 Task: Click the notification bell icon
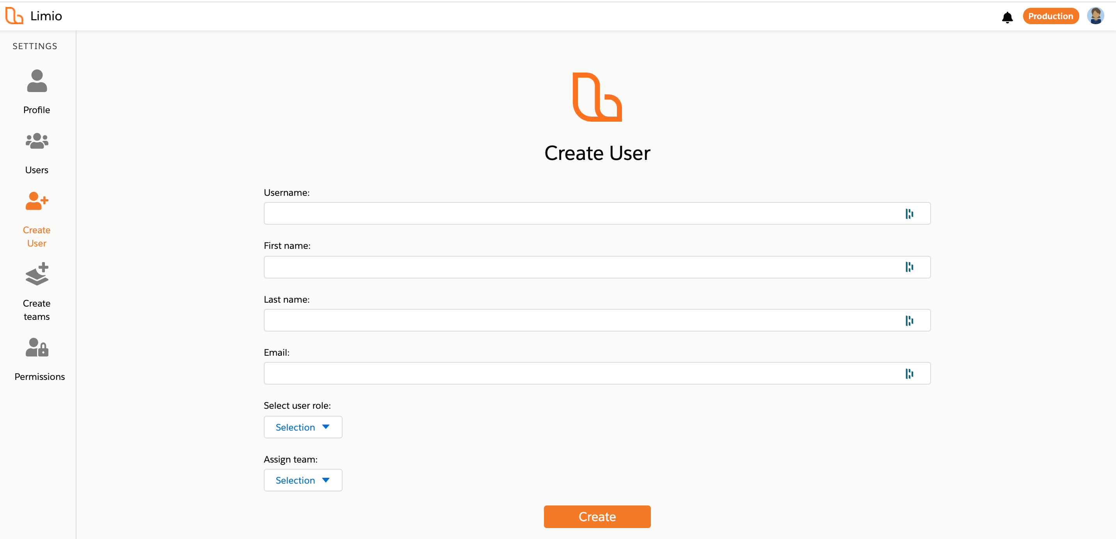click(x=1007, y=17)
